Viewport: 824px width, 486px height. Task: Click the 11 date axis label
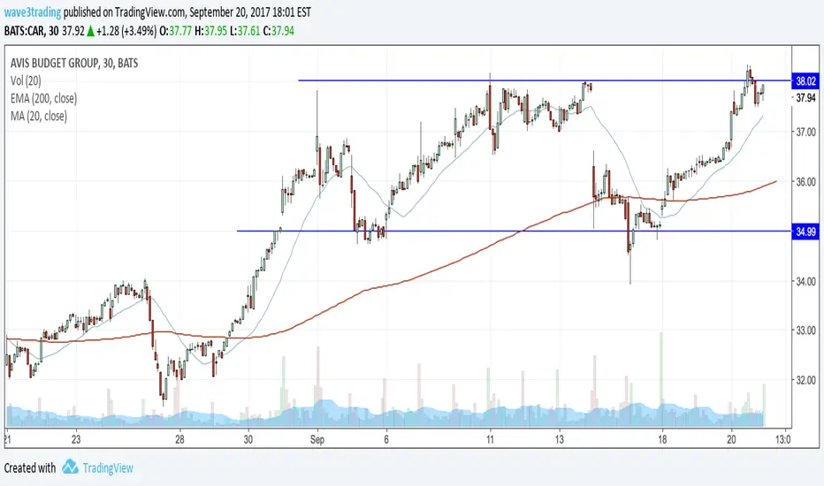pos(490,439)
